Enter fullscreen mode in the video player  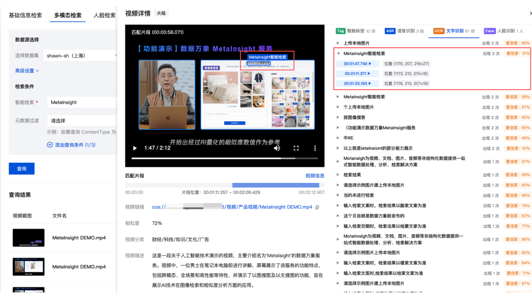(296, 148)
